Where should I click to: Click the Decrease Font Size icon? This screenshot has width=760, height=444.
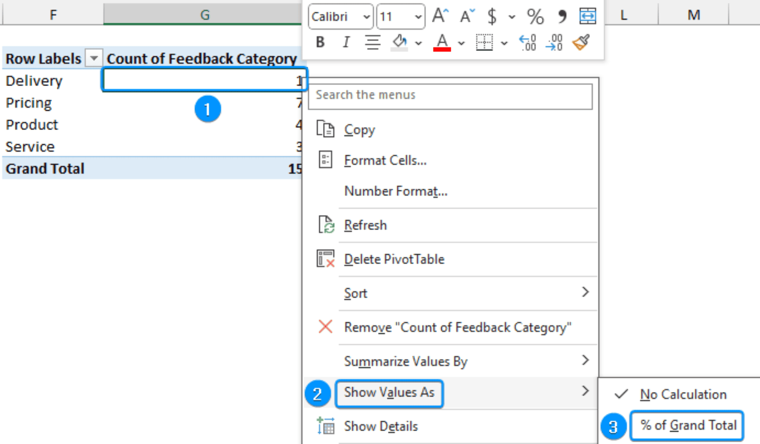pyautogui.click(x=466, y=16)
